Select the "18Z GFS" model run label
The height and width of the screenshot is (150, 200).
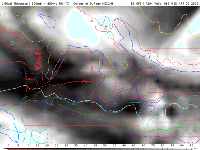[x=135, y=4]
